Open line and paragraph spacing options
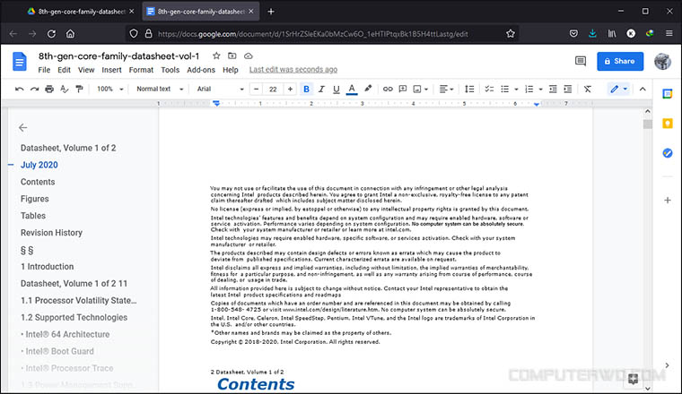Viewport: 682px width, 394px height. 469,89
